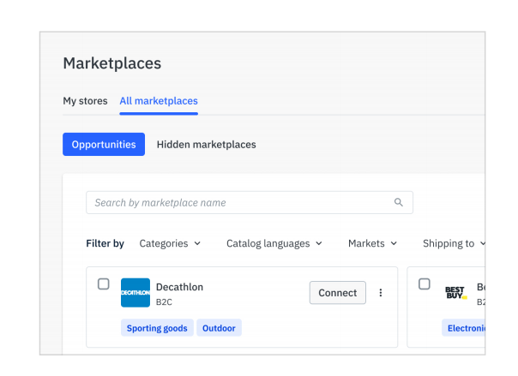Tick the Decathlon marketplace checkbox
Screen dimensions: 518x376
click(104, 284)
